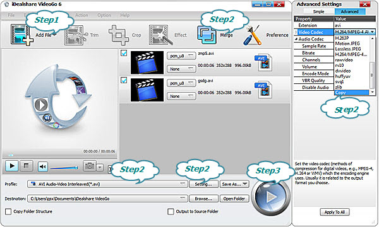Screen dimensions: 379x227
Task: Click the preview playback progress bar
Action: (x=59, y=155)
